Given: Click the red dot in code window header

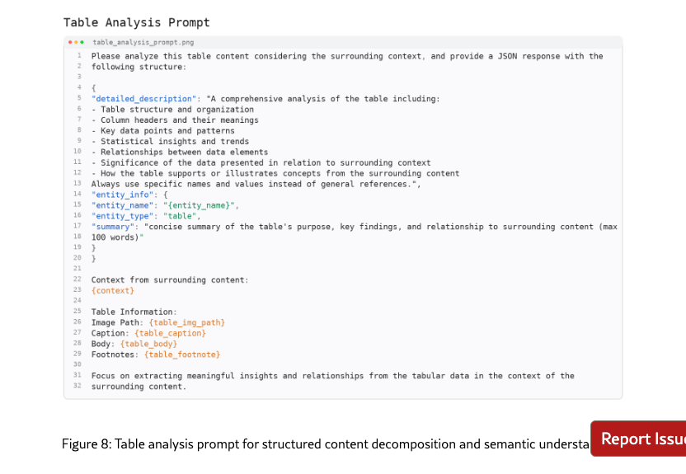Looking at the screenshot, I should [71, 42].
